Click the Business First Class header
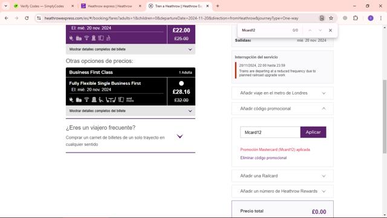This screenshot has width=387, height=218. click(x=131, y=72)
